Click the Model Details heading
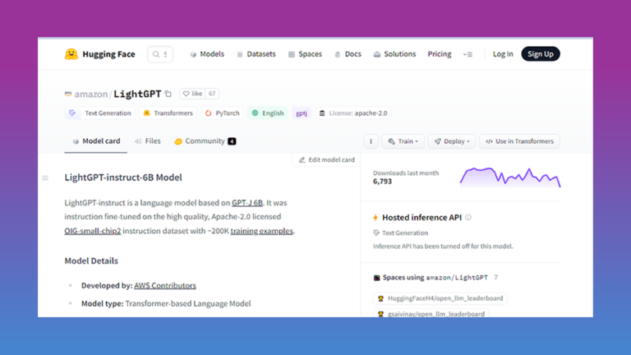 (91, 260)
